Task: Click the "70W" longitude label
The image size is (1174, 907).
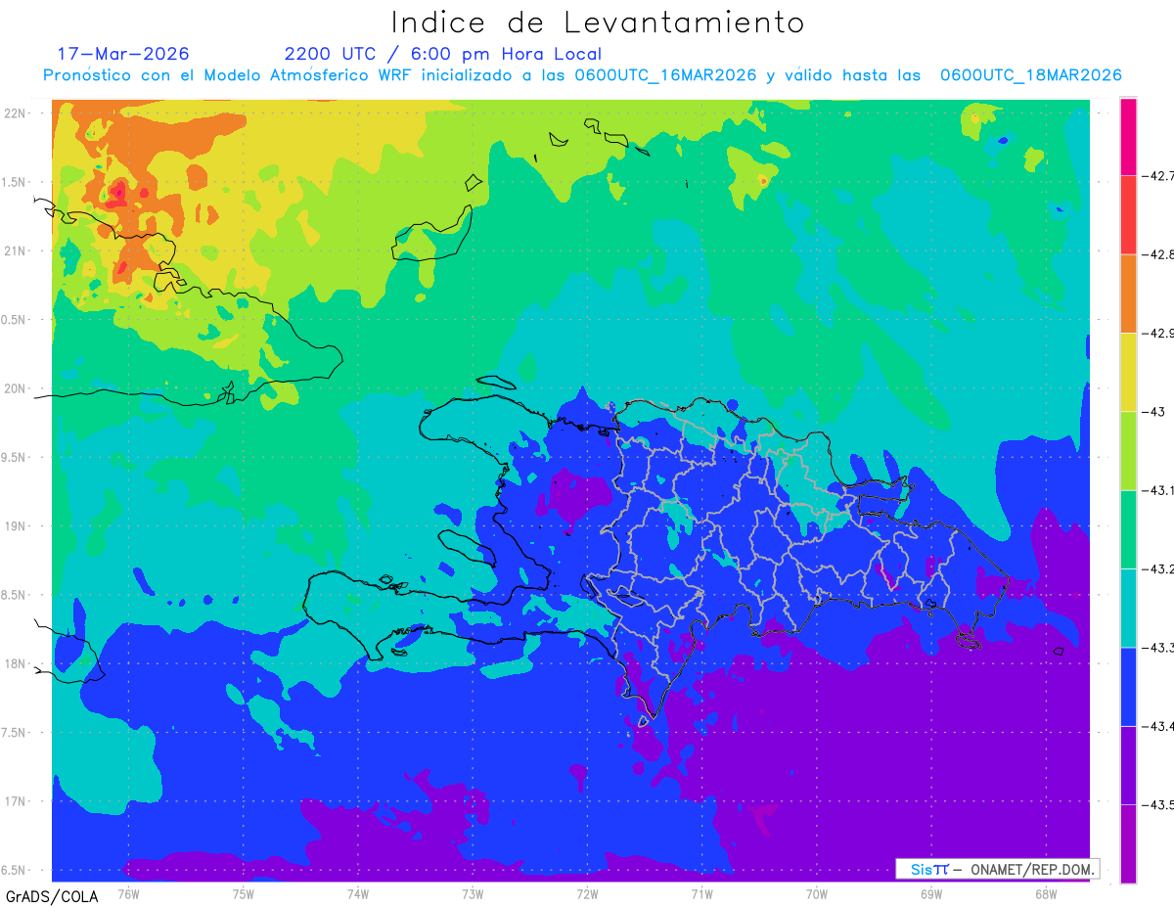Action: pos(817,893)
